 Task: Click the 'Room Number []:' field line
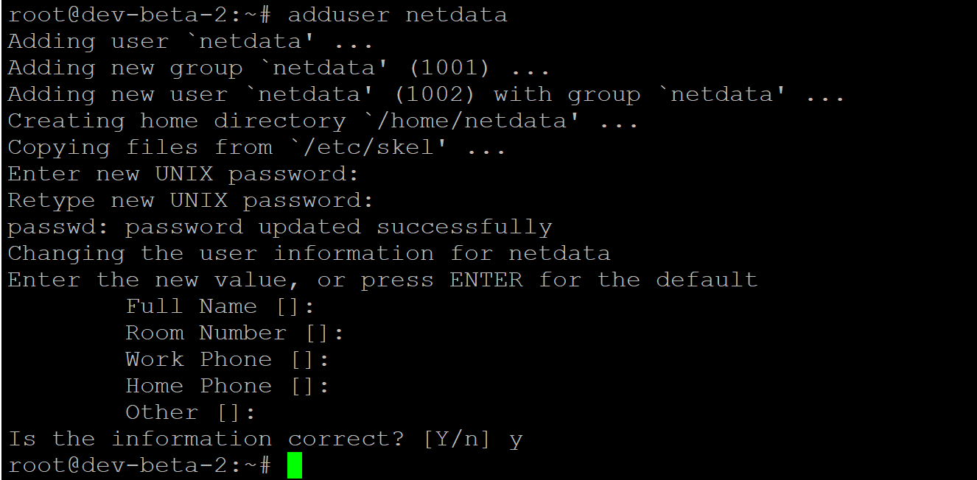pyautogui.click(x=235, y=333)
